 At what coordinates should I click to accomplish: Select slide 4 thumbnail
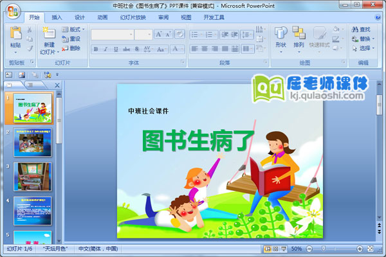[33, 211]
